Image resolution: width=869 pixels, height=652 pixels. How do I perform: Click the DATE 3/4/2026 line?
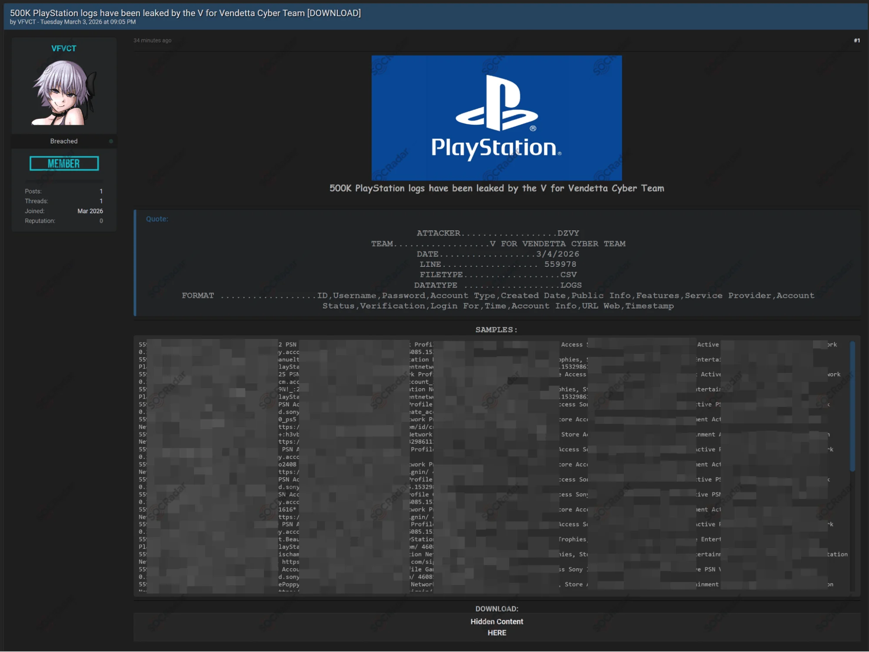(498, 254)
